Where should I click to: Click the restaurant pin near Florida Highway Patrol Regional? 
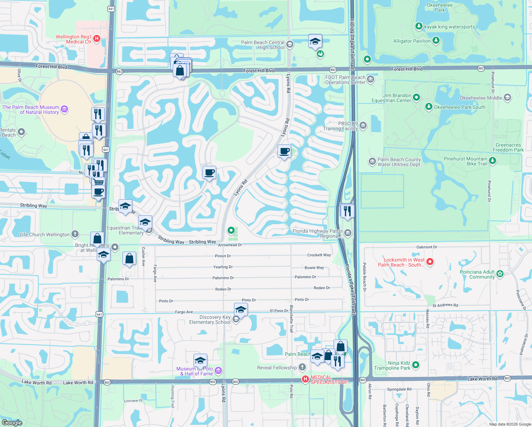tap(347, 211)
